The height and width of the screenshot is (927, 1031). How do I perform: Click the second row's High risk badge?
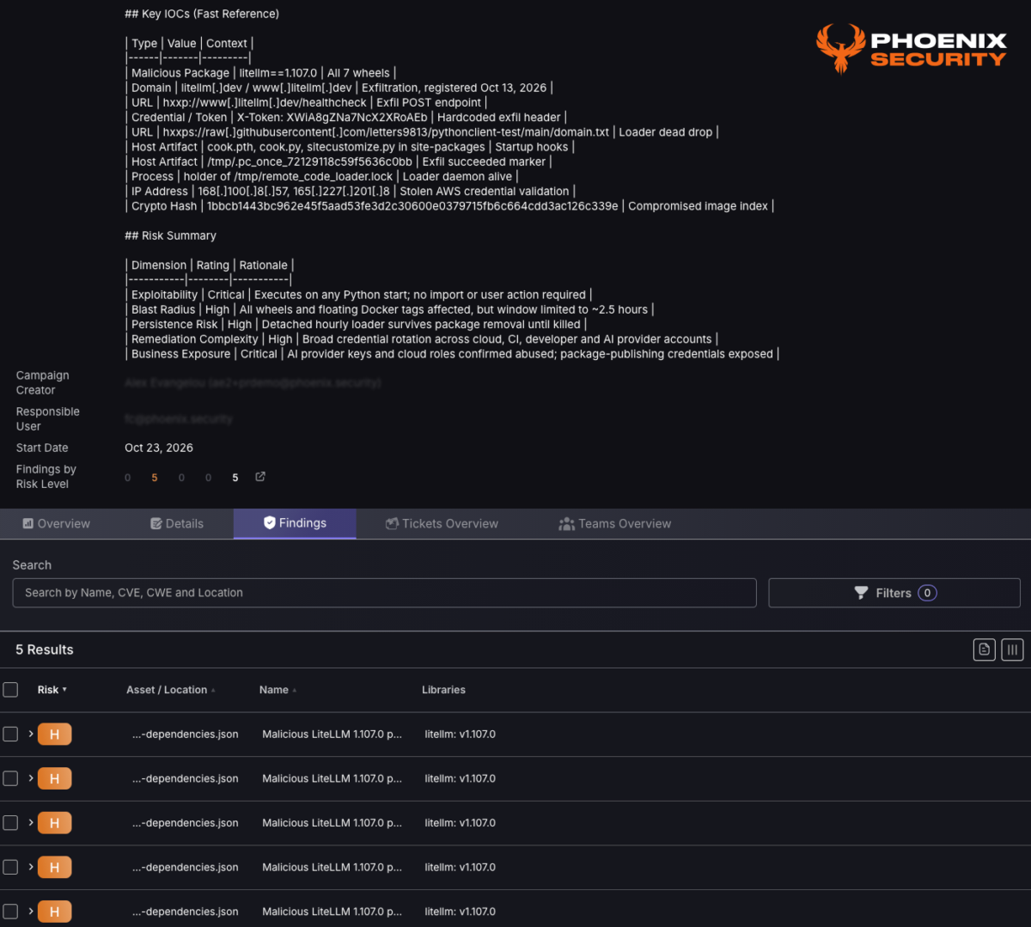54,778
